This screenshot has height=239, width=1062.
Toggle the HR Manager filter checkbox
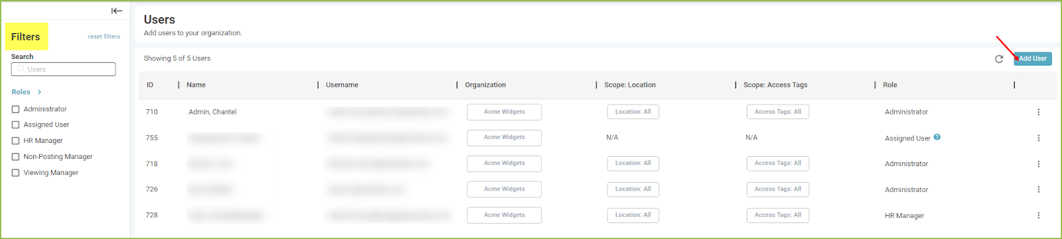(15, 140)
